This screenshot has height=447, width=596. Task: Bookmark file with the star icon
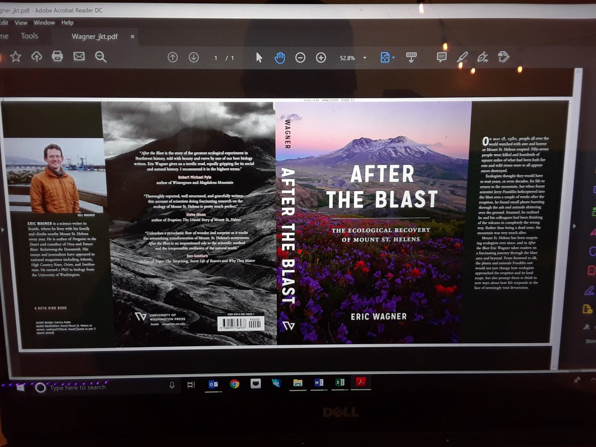16,56
